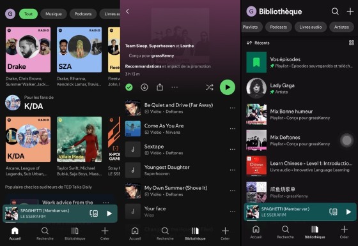Open options for My Own Summer track

coord(233,191)
